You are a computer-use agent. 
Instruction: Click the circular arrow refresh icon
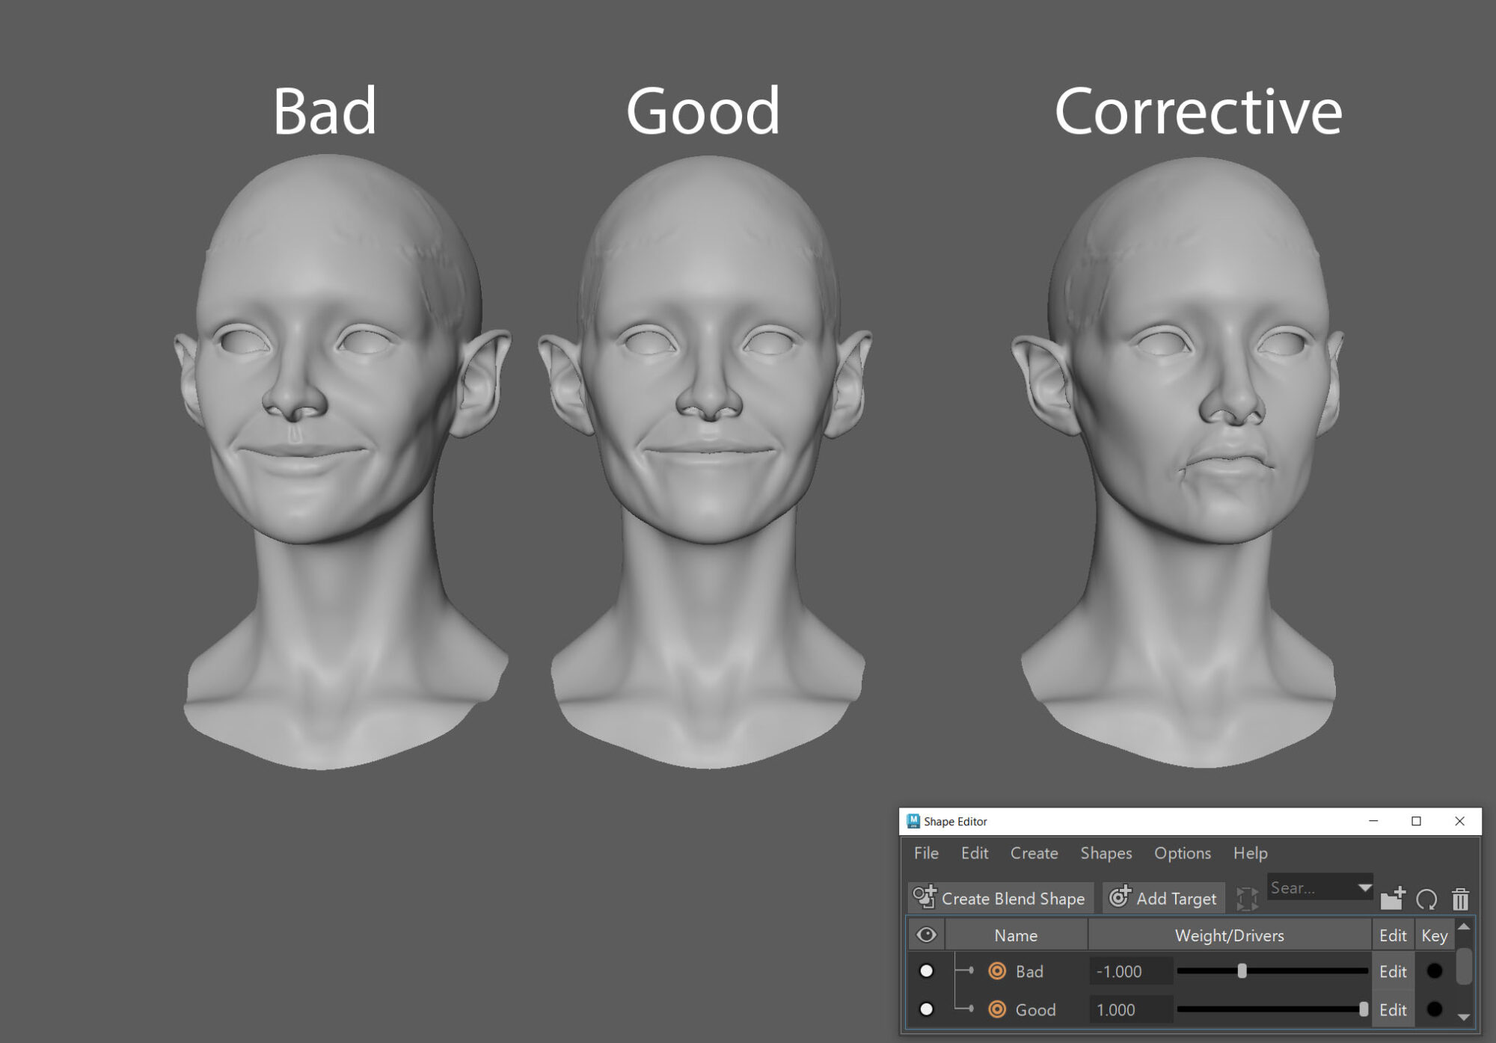point(1426,898)
